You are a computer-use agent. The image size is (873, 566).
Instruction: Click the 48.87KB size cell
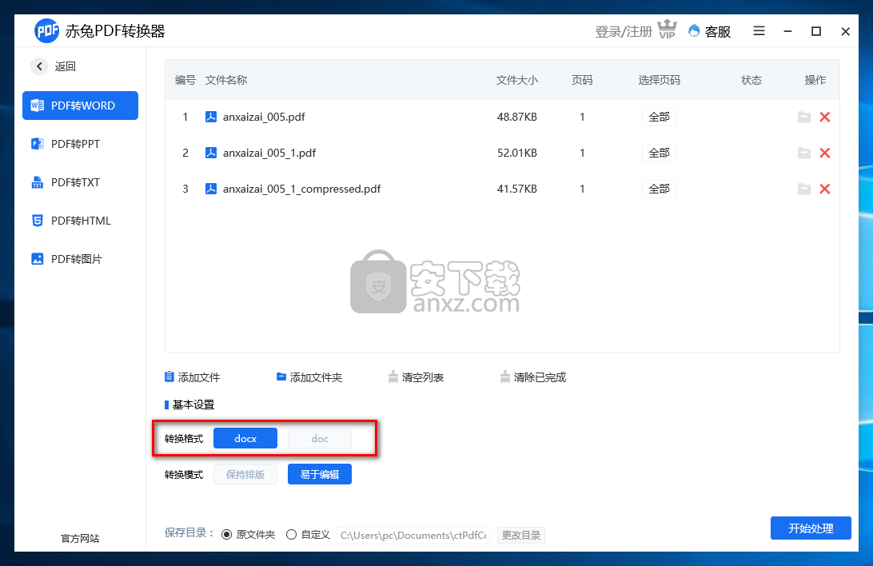(517, 117)
